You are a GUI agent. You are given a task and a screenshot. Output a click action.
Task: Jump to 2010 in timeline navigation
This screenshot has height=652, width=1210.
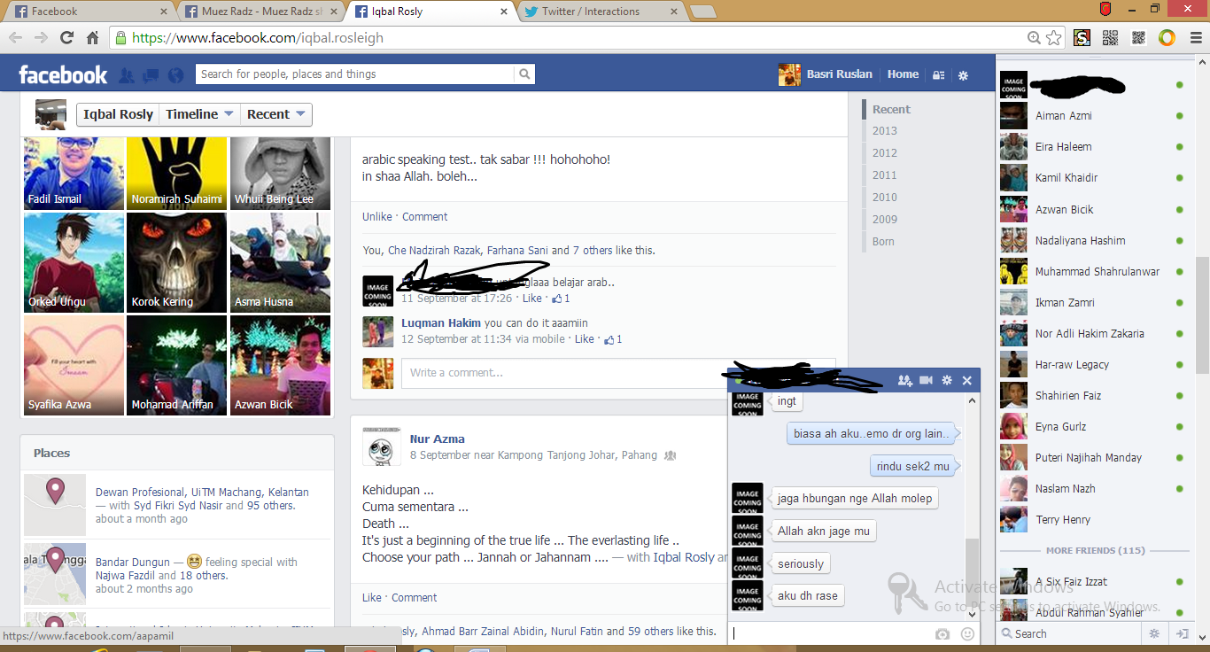885,198
